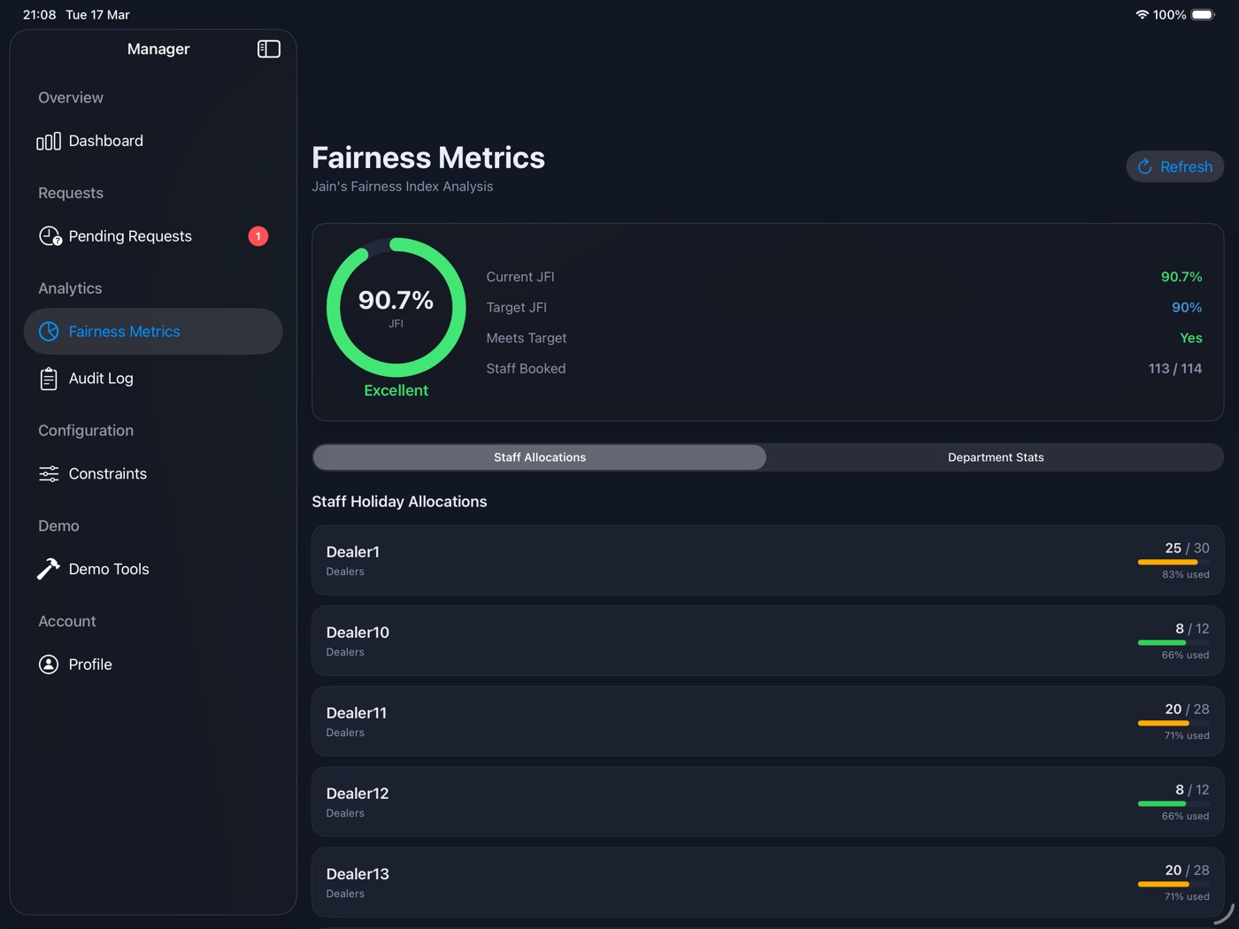Click the Refresh circular arrow icon
Viewport: 1239px width, 929px height.
[1144, 166]
